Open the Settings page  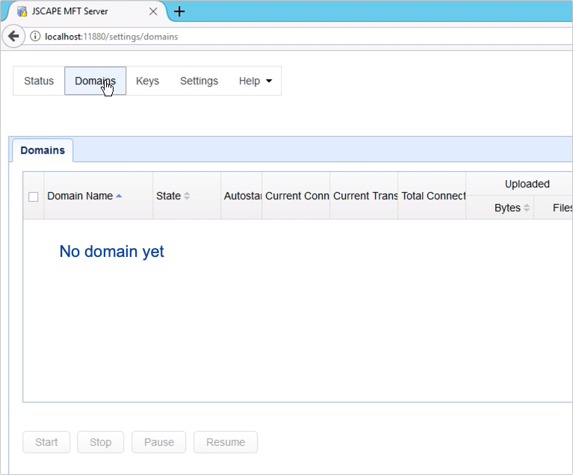tap(199, 81)
